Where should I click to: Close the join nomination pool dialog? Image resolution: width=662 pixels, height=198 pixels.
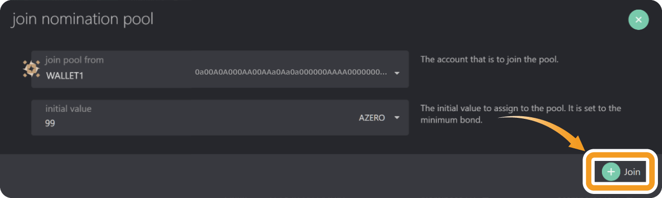point(639,20)
